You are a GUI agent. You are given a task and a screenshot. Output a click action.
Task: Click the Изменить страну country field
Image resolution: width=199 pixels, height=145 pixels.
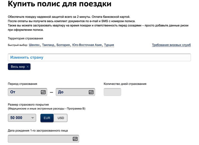[99, 58]
